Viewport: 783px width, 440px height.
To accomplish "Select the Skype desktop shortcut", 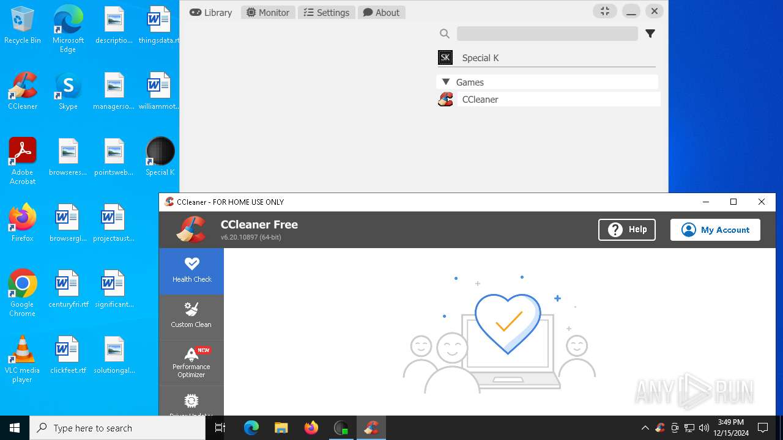I will [68, 91].
